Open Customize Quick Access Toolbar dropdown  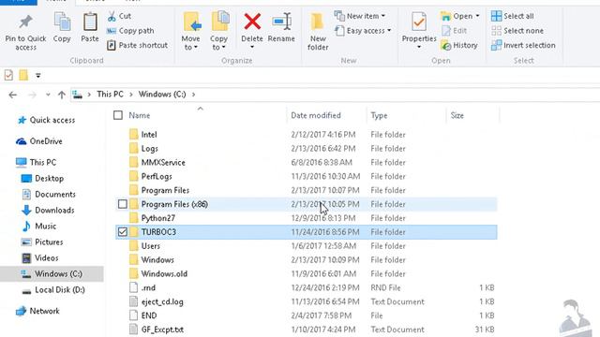tap(37, 75)
